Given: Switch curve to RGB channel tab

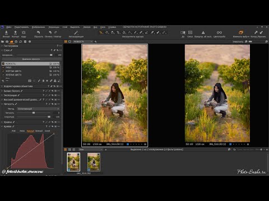Looking at the screenshot, I should point(13,131).
